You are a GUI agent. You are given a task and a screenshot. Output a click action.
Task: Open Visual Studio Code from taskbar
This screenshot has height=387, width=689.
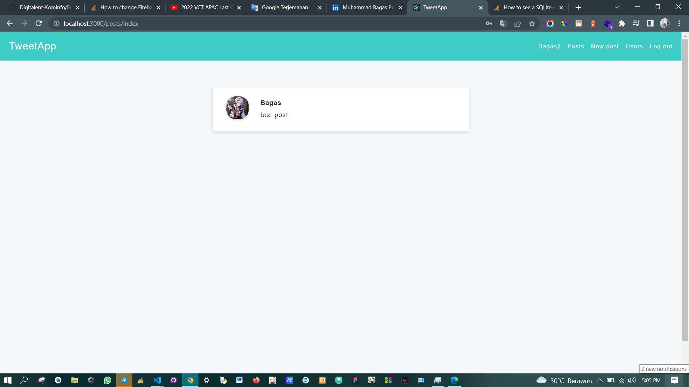tap(157, 380)
